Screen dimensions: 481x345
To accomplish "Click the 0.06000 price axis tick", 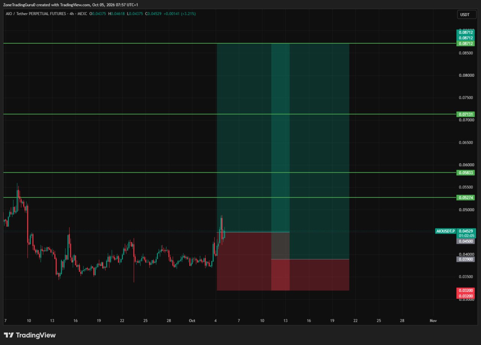I will [466, 165].
